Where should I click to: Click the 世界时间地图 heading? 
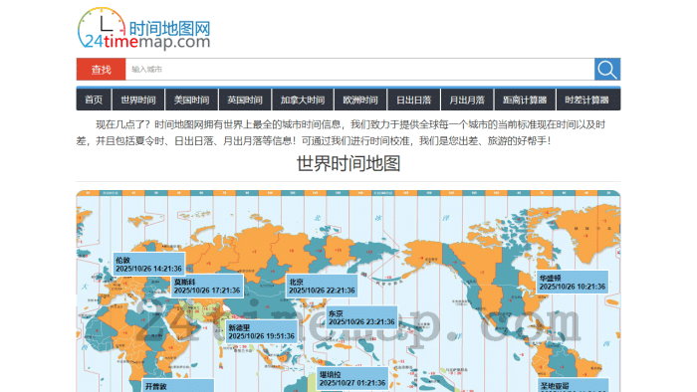tap(348, 163)
